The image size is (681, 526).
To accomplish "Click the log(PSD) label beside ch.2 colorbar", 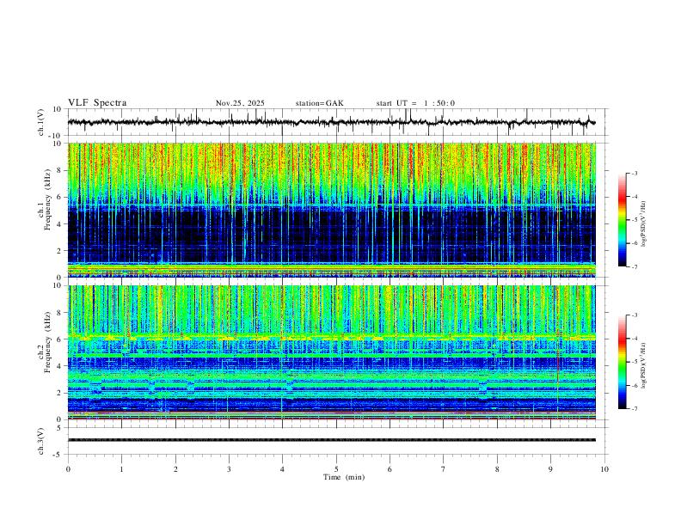I will pos(644,366).
